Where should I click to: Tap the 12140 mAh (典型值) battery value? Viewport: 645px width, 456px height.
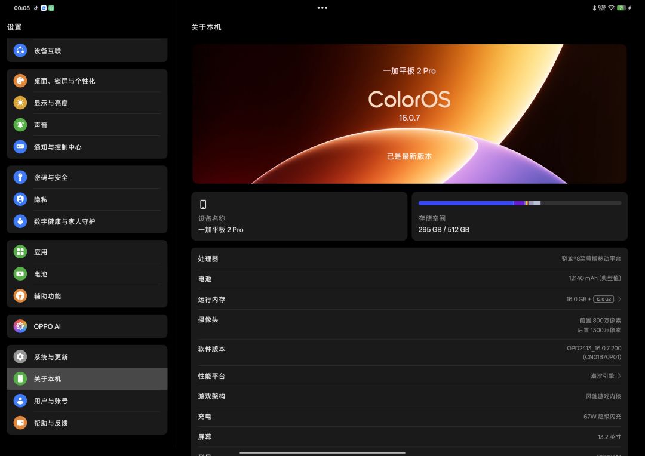(x=595, y=278)
